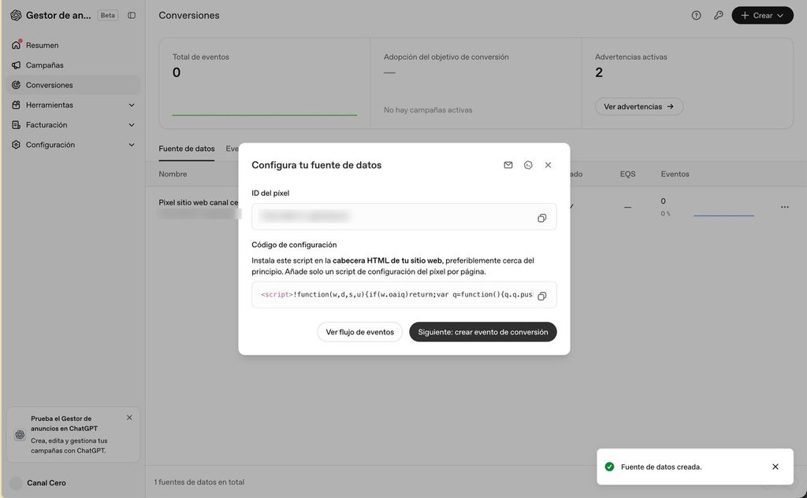The width and height of the screenshot is (807, 498).
Task: Click the ChatGPT icon in the promo card
Action: coord(20,435)
